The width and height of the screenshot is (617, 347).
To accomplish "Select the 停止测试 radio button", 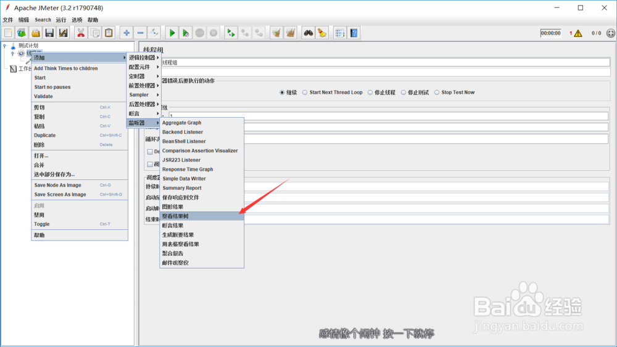I will (404, 92).
